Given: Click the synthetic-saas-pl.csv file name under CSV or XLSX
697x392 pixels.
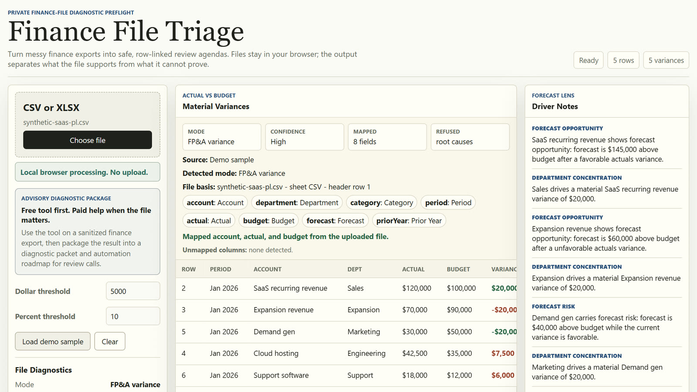Looking at the screenshot, I should pos(56,122).
